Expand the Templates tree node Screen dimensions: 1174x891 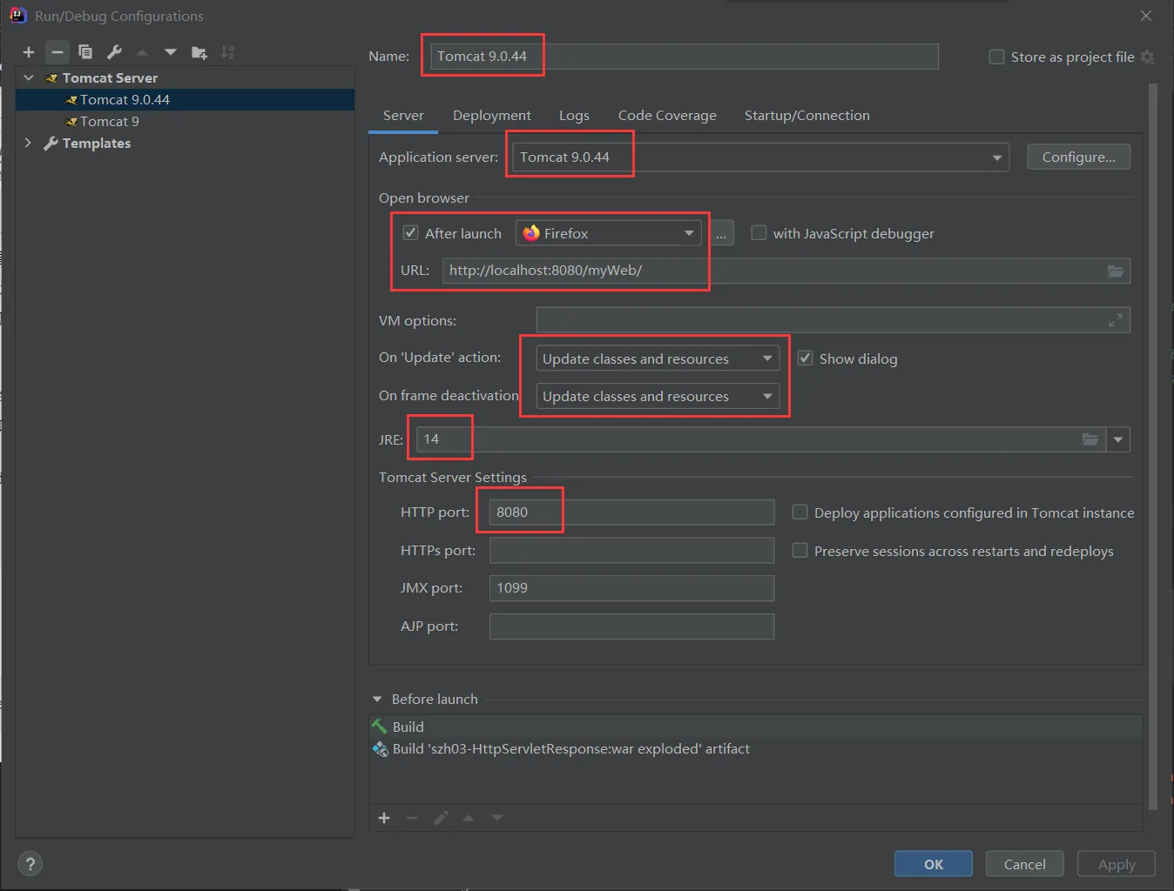(28, 143)
